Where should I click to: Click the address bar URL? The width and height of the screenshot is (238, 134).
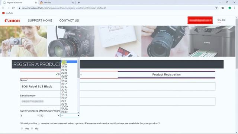click(x=64, y=8)
